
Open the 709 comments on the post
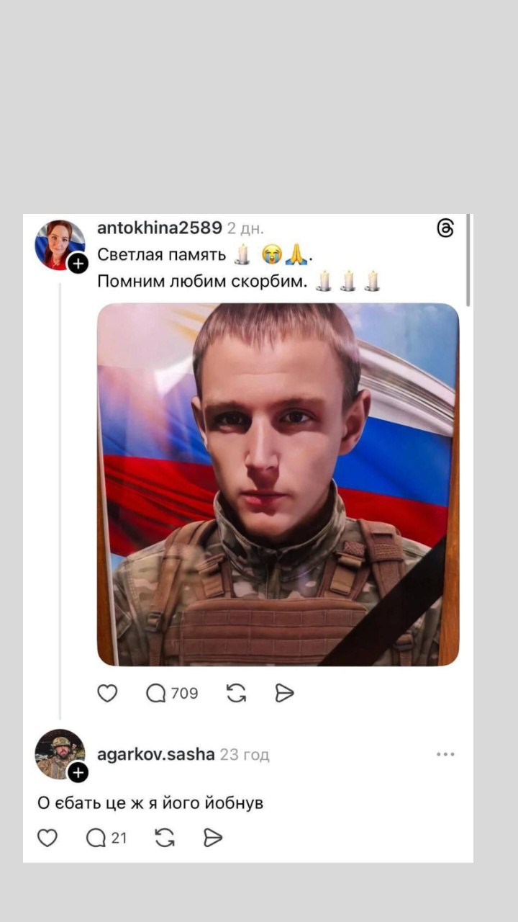[171, 693]
